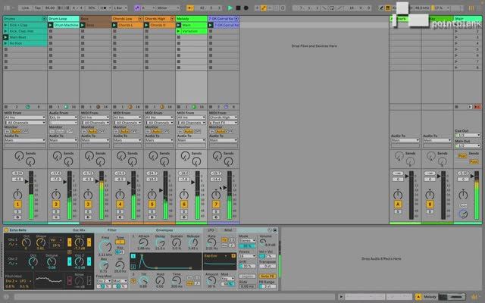Stop clips on the Bass track

click(83, 107)
